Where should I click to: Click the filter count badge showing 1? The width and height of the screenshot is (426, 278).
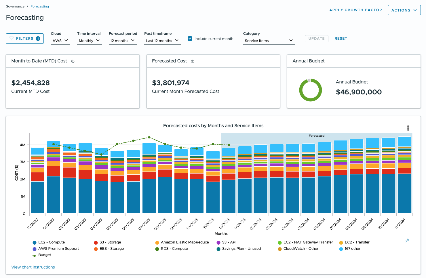(x=38, y=39)
